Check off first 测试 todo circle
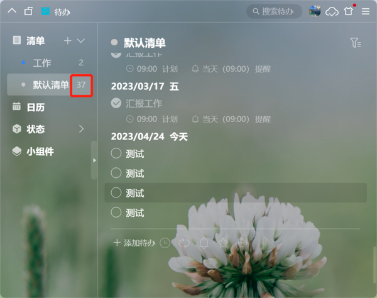Image resolution: width=377 pixels, height=298 pixels. [116, 153]
